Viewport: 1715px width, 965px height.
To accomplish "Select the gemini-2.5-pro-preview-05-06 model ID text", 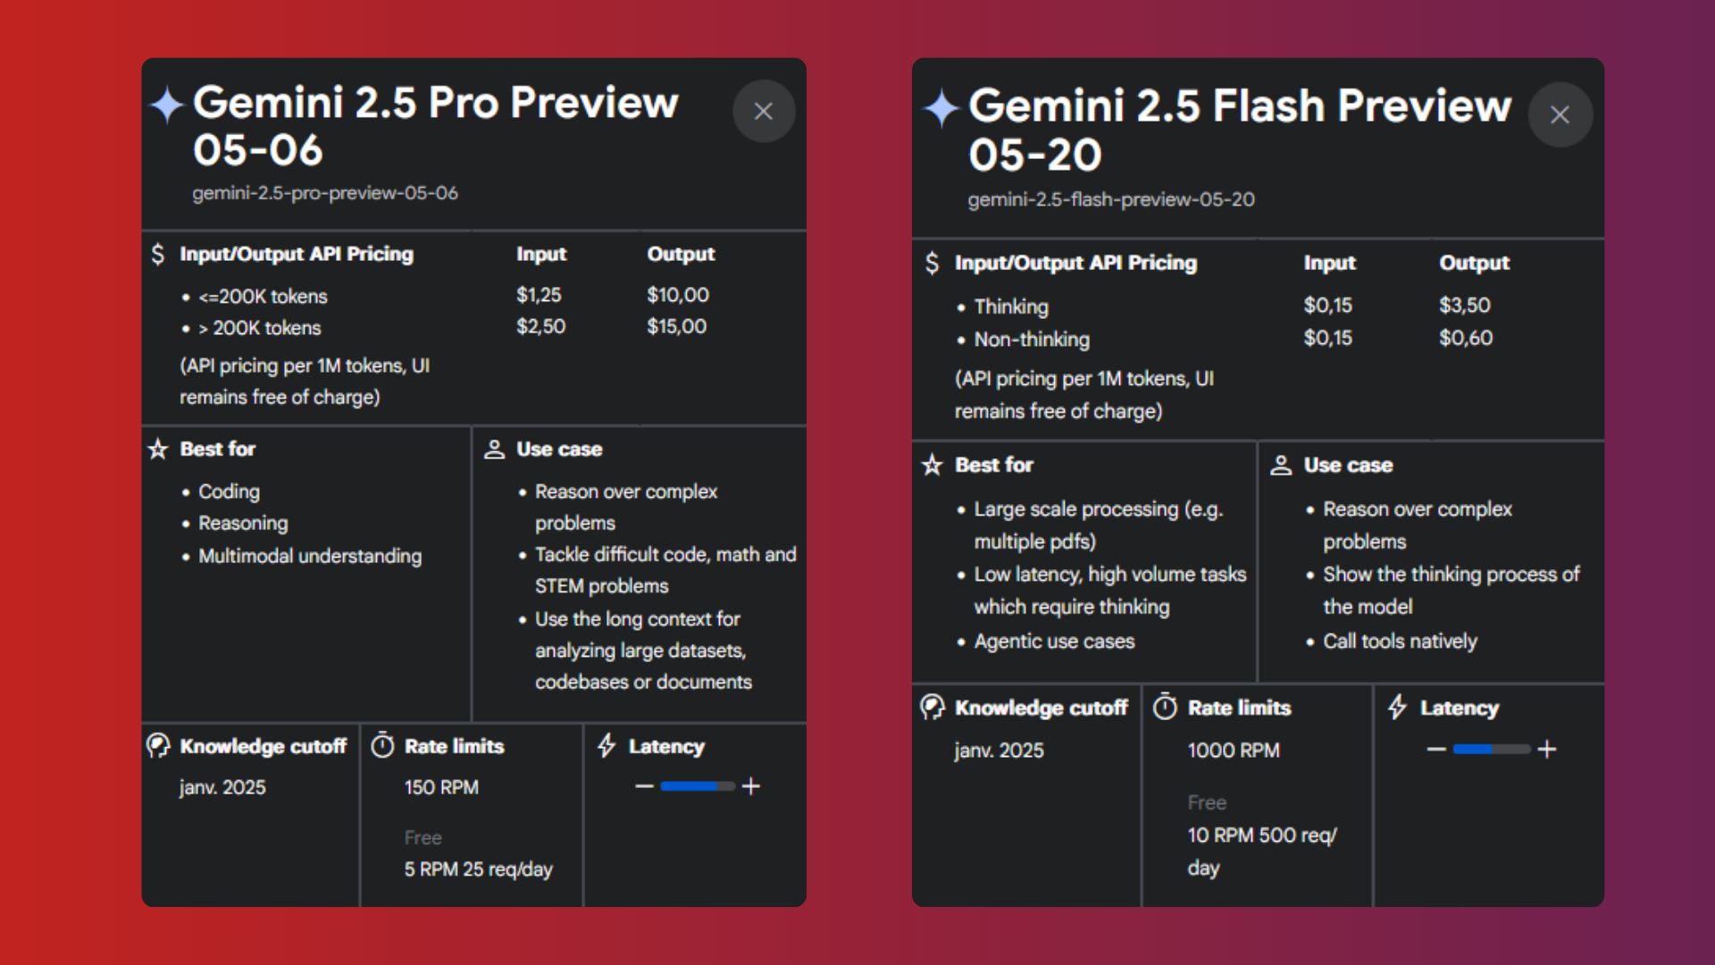I will tap(325, 193).
